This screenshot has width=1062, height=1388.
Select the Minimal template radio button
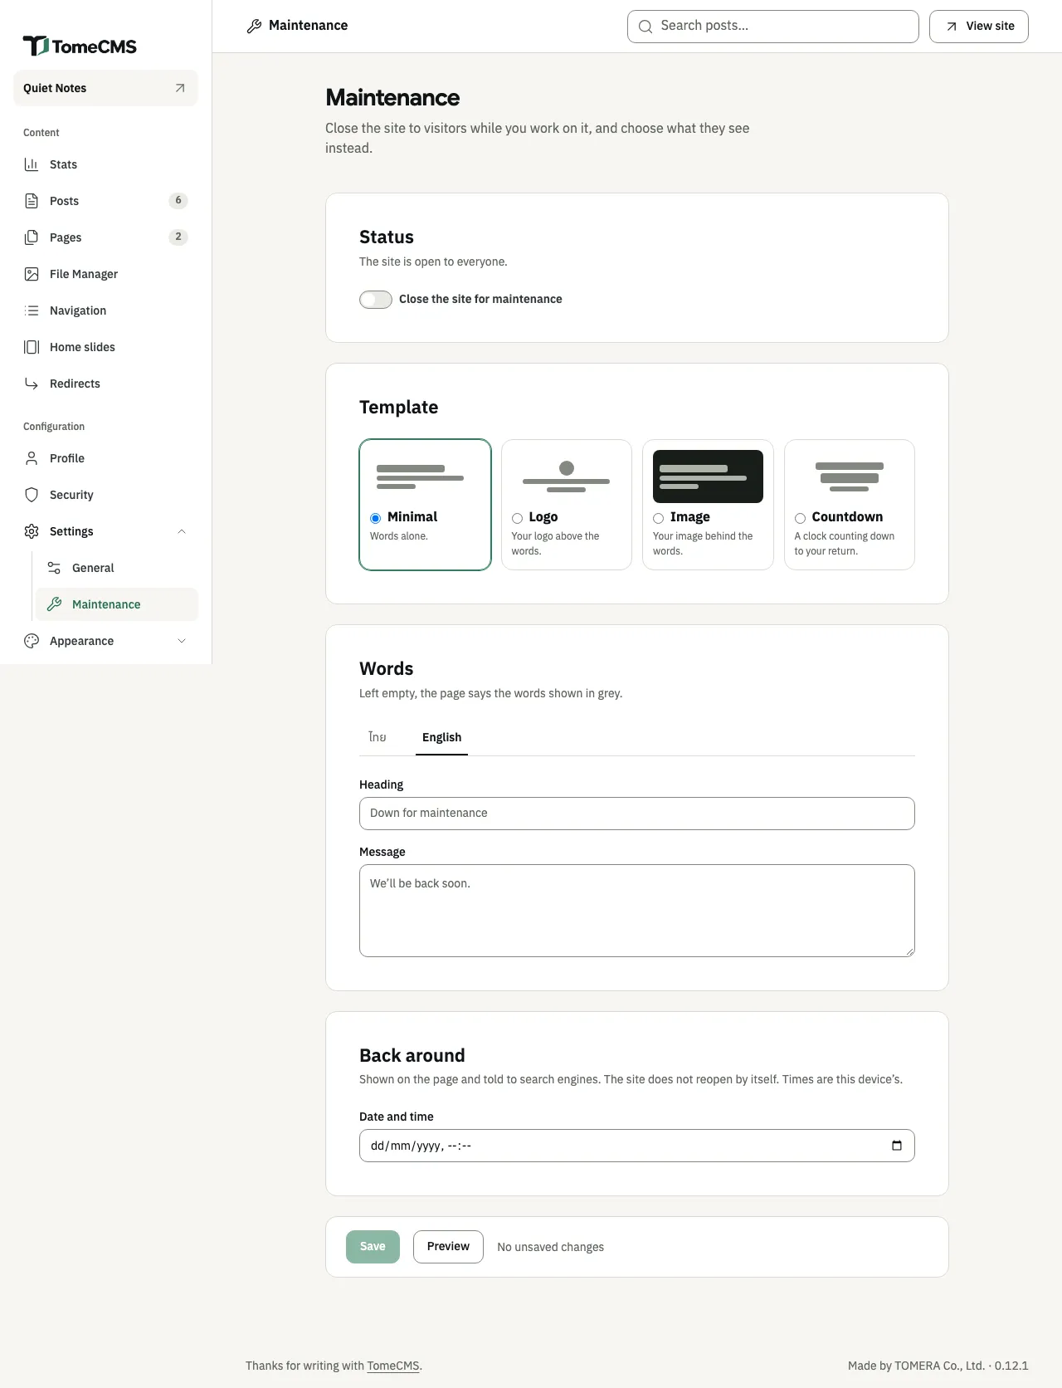point(375,518)
